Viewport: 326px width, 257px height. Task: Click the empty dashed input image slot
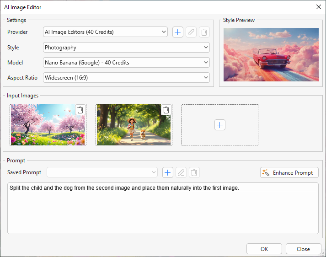pyautogui.click(x=220, y=125)
